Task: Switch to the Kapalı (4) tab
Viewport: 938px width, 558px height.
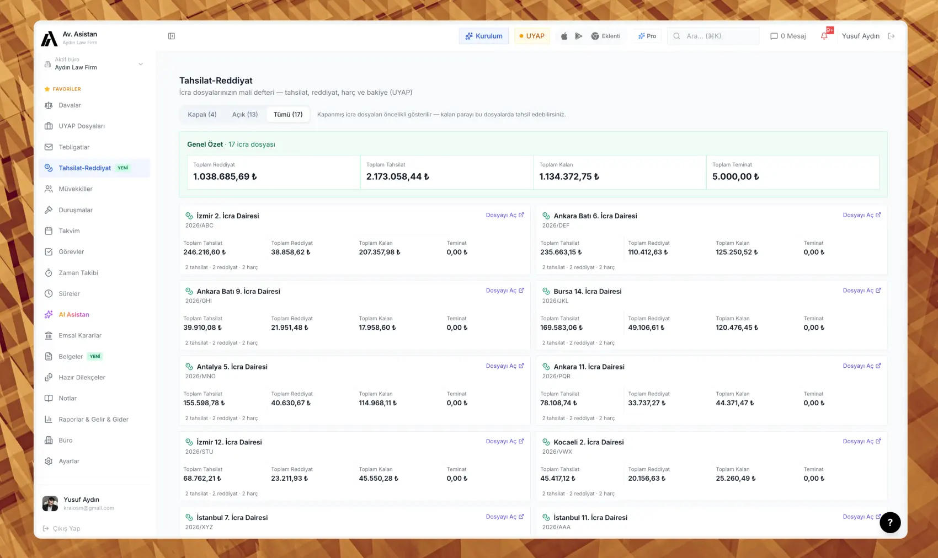Action: click(202, 115)
